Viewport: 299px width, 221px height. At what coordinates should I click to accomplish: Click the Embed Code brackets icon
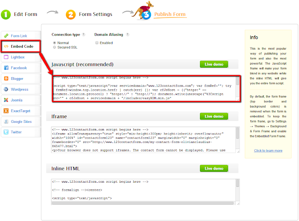[x=6, y=46]
